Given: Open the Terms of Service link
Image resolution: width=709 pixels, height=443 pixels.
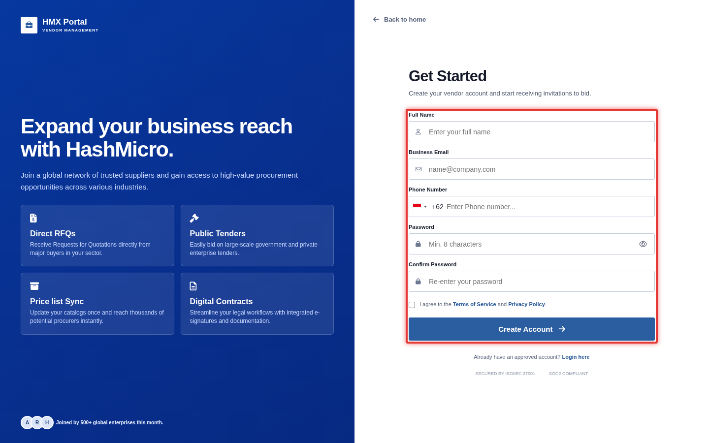Looking at the screenshot, I should click(475, 304).
